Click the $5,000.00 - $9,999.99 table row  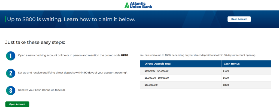click(205, 78)
